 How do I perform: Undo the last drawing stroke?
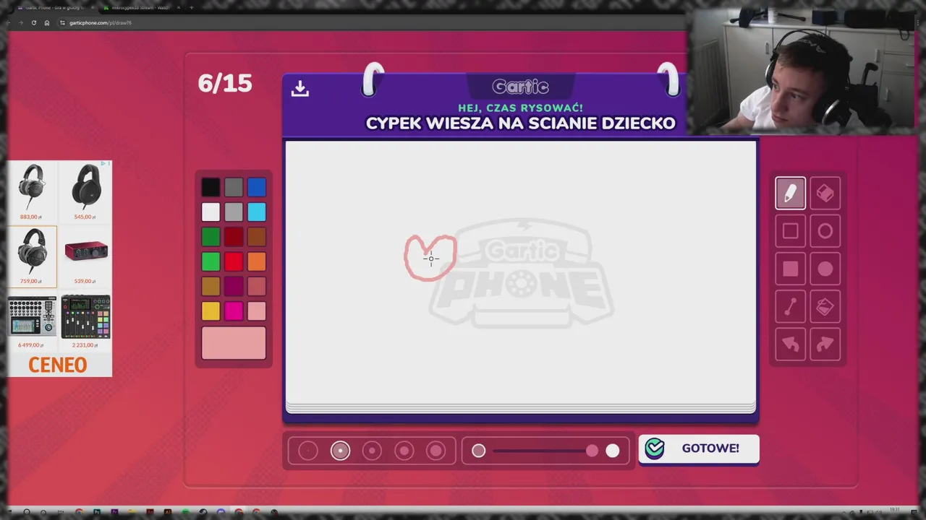pos(790,344)
